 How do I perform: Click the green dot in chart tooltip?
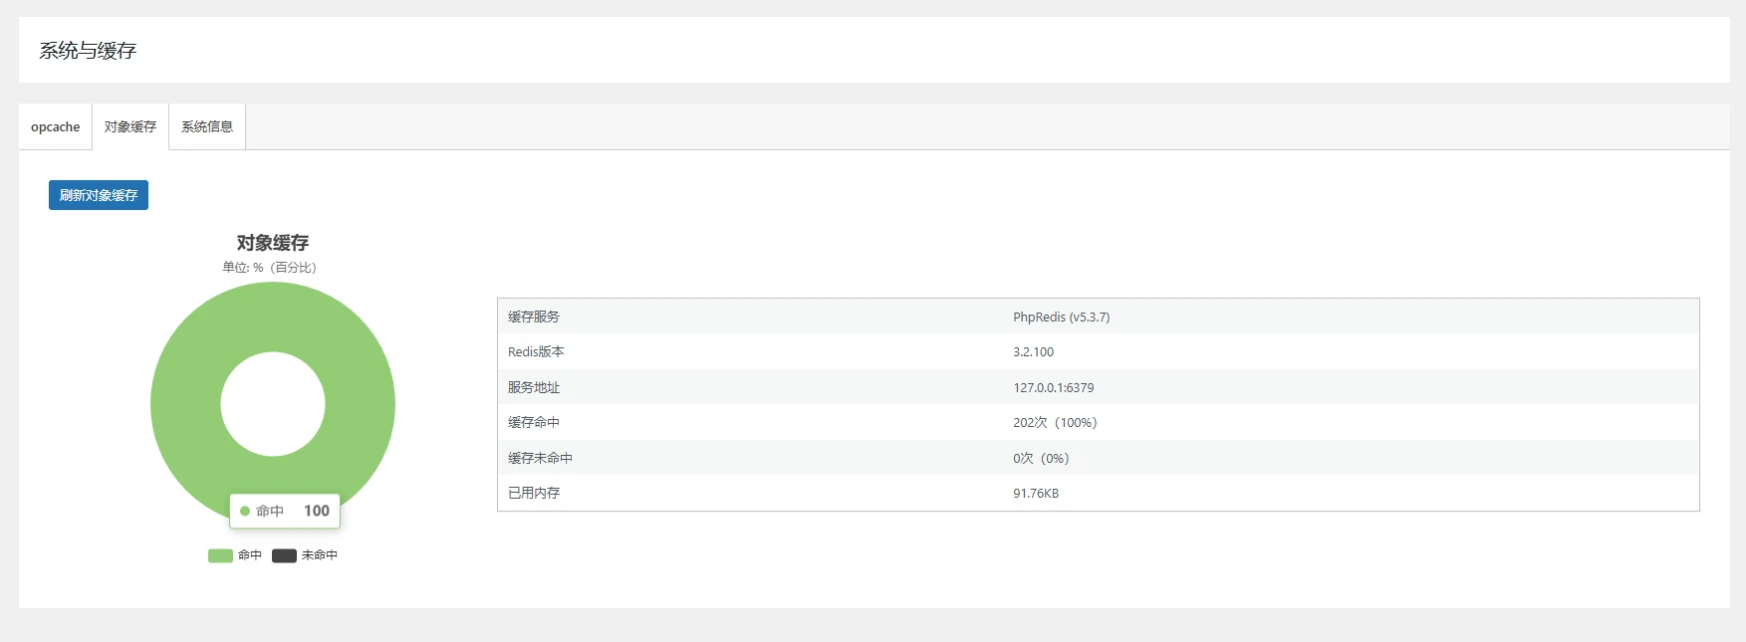[x=245, y=512]
